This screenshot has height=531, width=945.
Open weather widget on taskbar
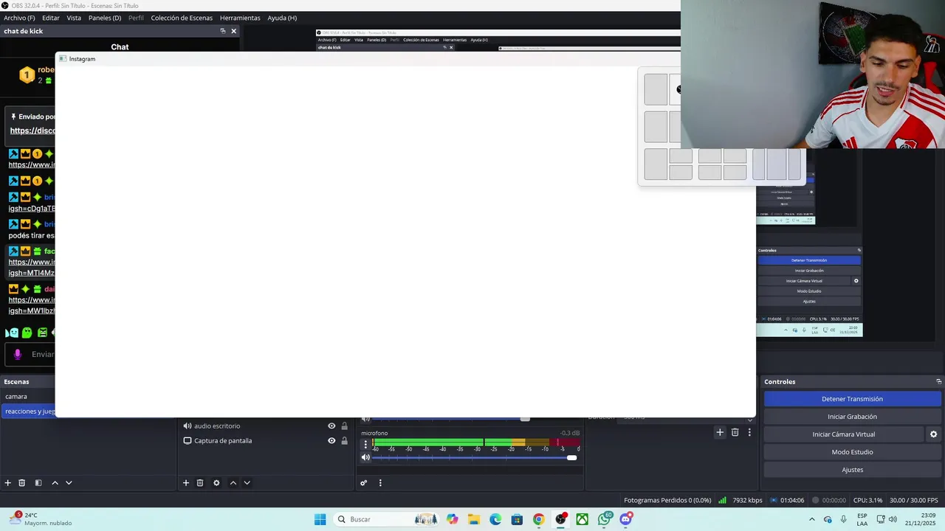(x=41, y=519)
